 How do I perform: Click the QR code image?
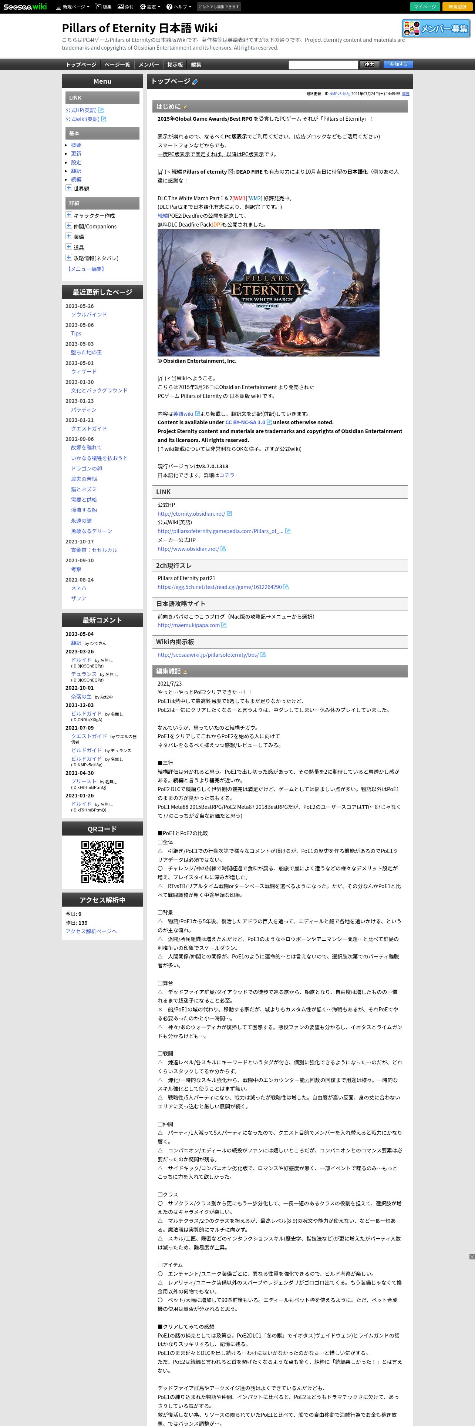point(102,862)
